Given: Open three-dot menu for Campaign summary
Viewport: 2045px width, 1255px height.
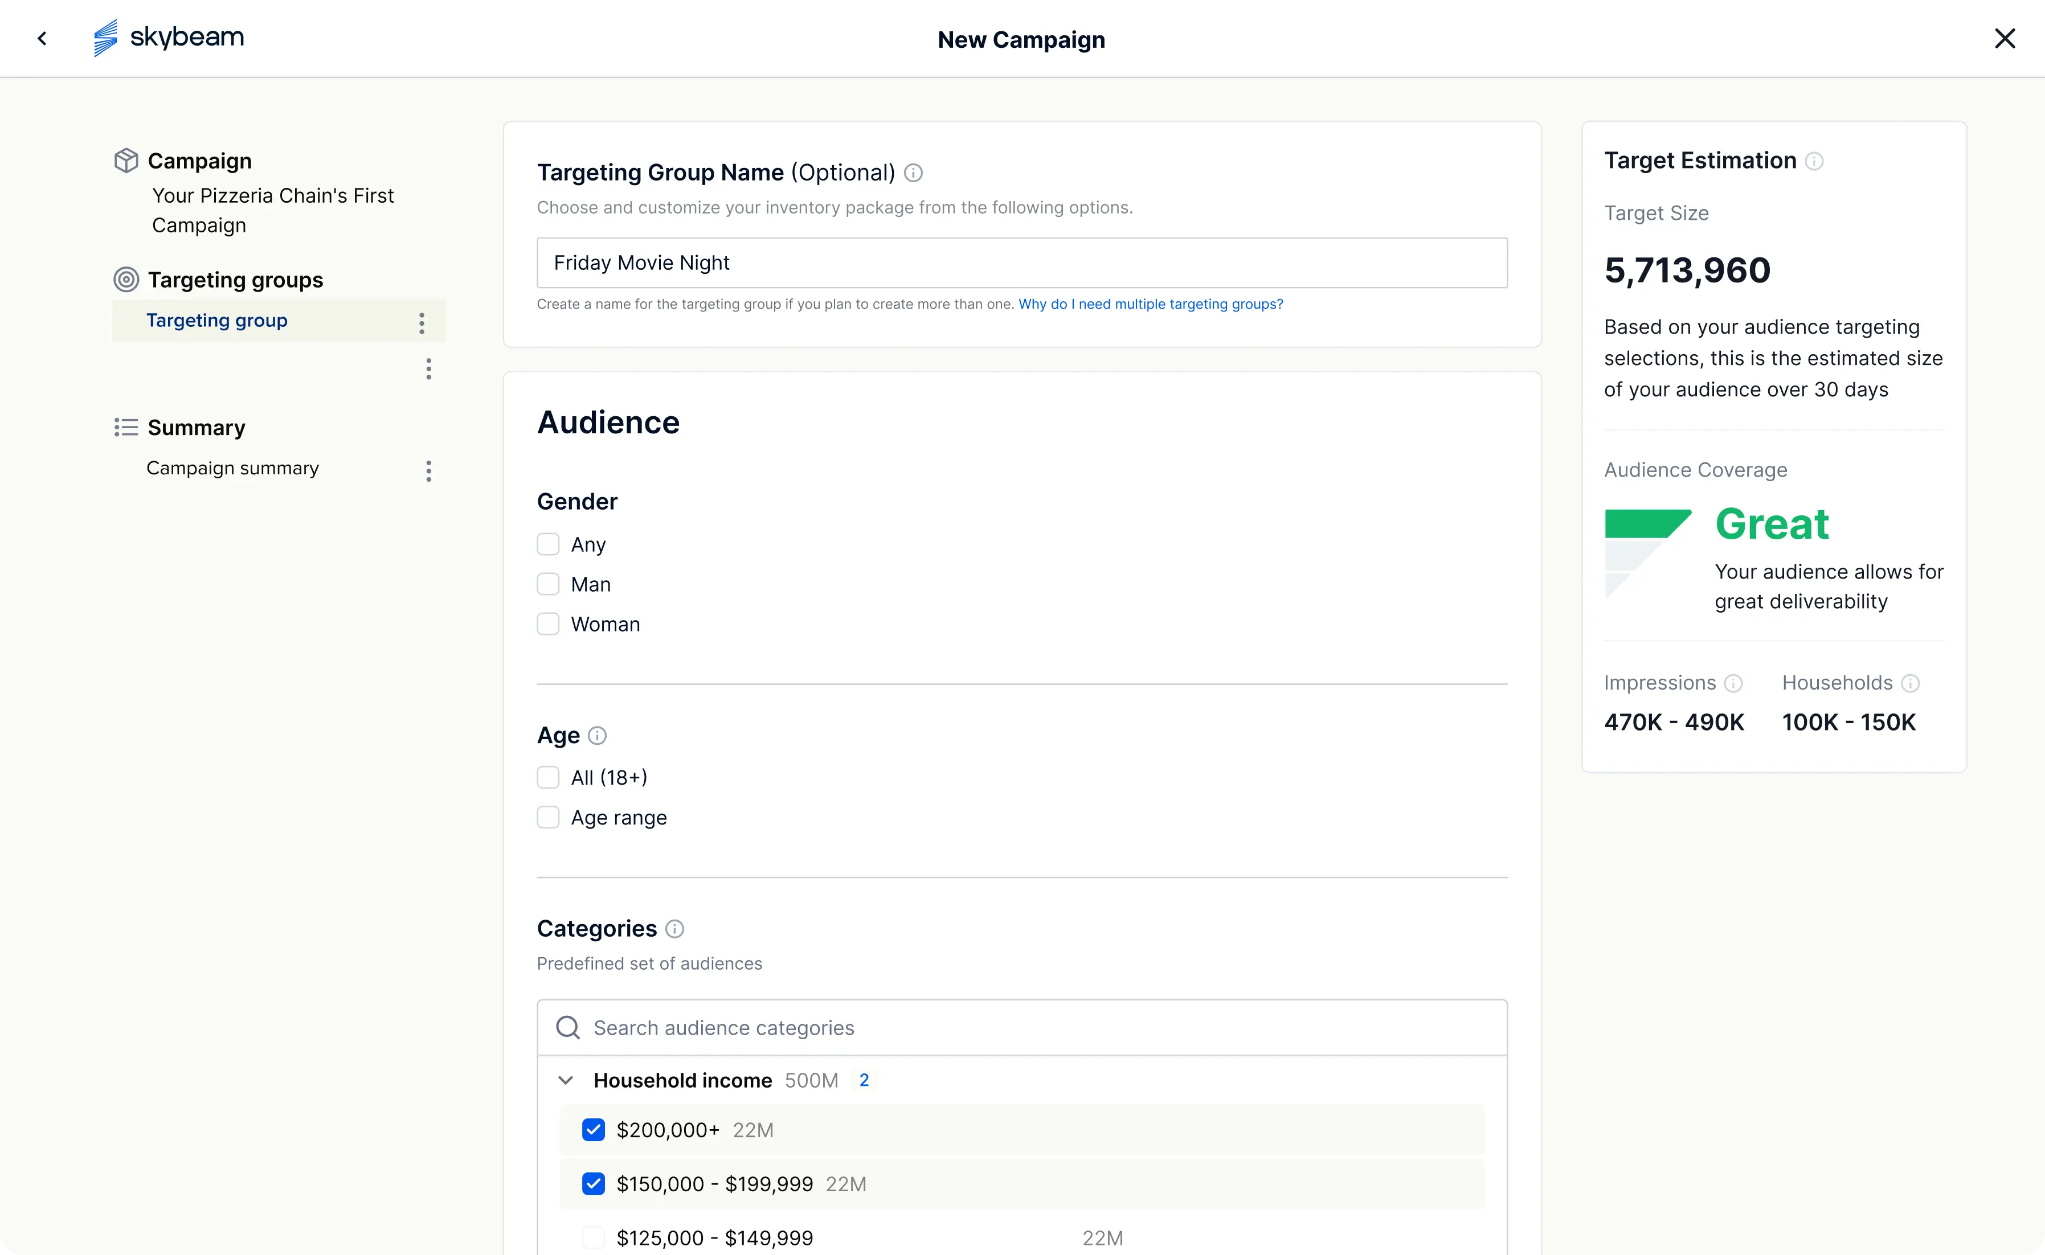Looking at the screenshot, I should tap(428, 471).
